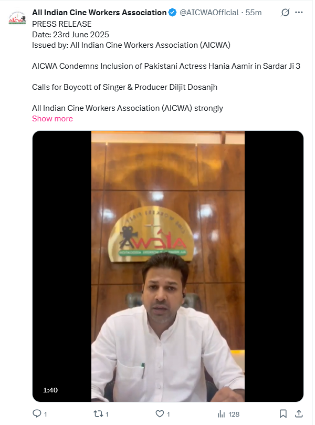The width and height of the screenshot is (315, 425).
Task: Open All Indian Cine Workers Association profile name
Action: pos(99,13)
